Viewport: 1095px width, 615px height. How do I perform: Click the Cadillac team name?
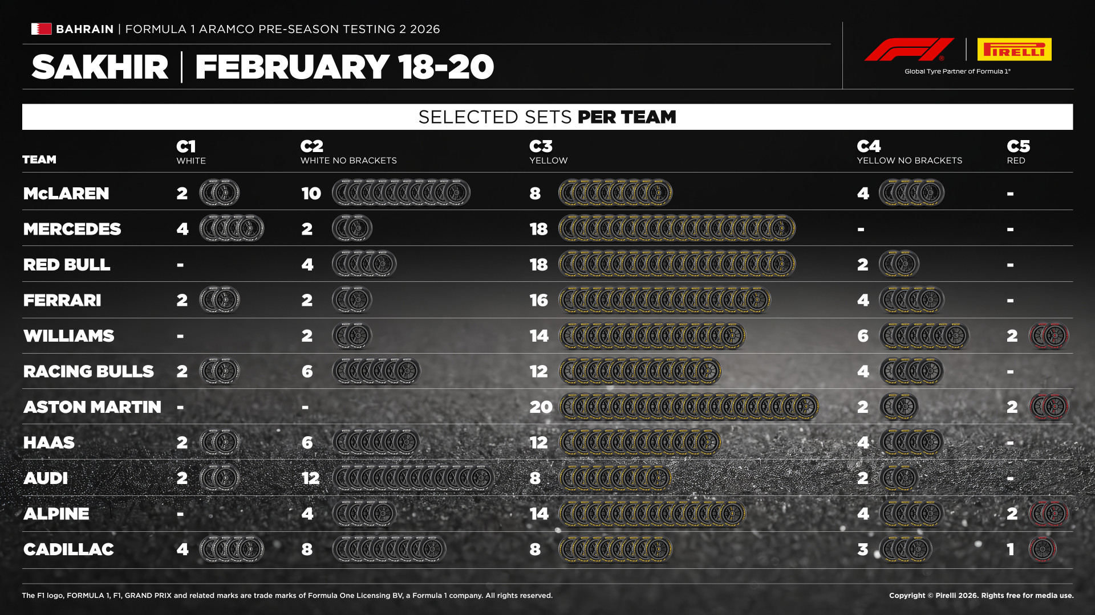click(68, 550)
